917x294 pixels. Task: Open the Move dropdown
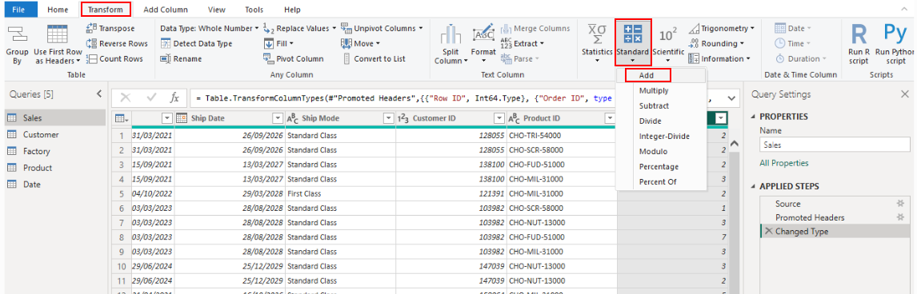point(360,43)
